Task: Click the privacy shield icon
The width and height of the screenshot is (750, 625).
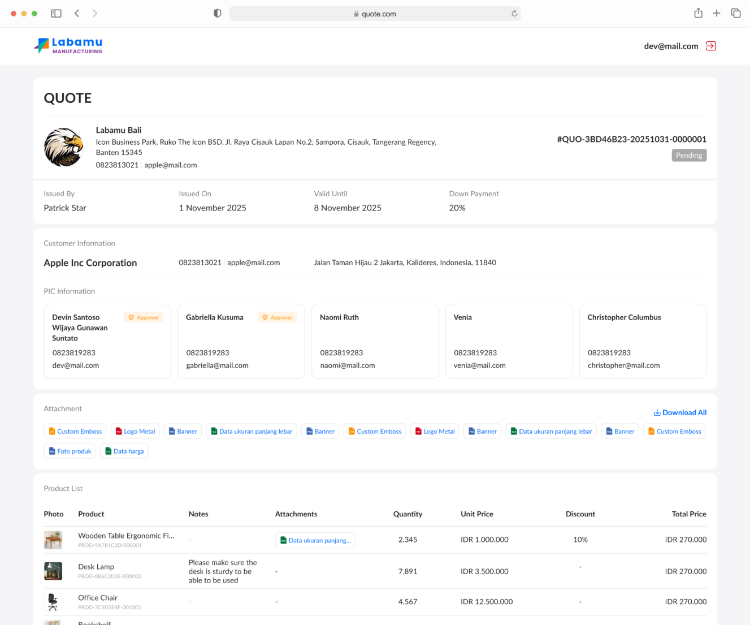Action: point(218,13)
